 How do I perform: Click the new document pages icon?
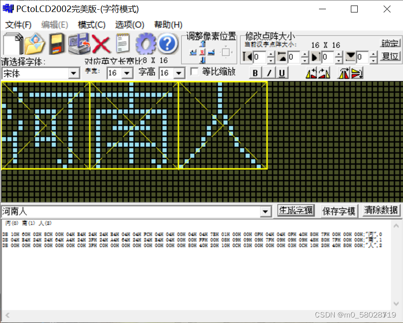[12, 44]
